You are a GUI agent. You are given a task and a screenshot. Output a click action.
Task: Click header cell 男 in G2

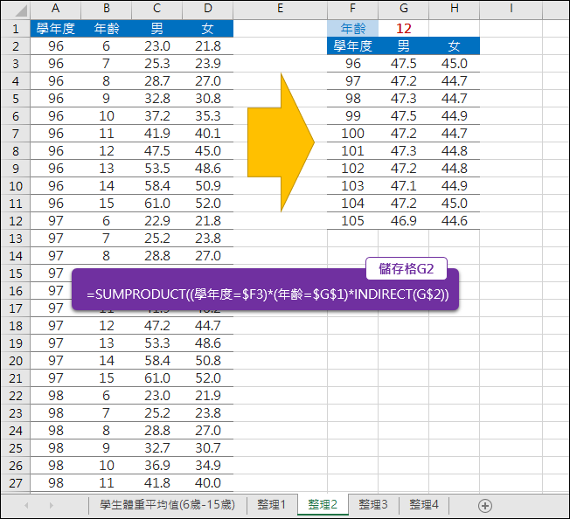(404, 46)
